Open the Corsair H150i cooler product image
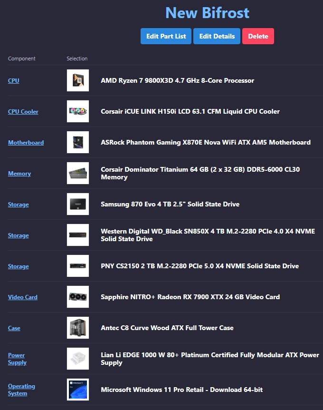 click(78, 112)
